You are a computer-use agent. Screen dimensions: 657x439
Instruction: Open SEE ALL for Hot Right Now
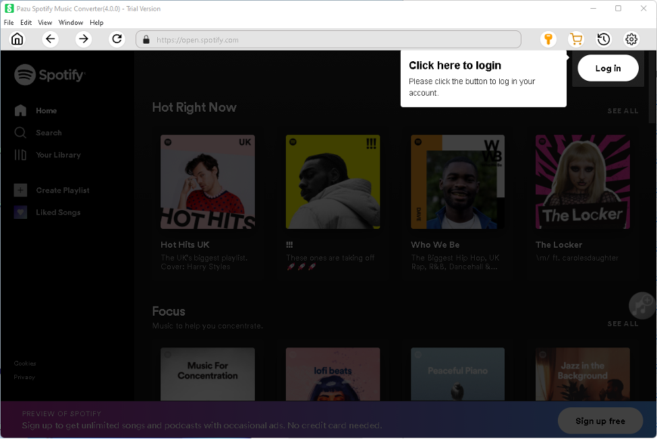click(x=623, y=110)
